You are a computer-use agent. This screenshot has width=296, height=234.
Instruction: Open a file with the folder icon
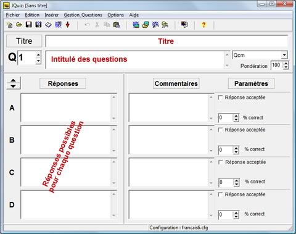click(x=19, y=25)
